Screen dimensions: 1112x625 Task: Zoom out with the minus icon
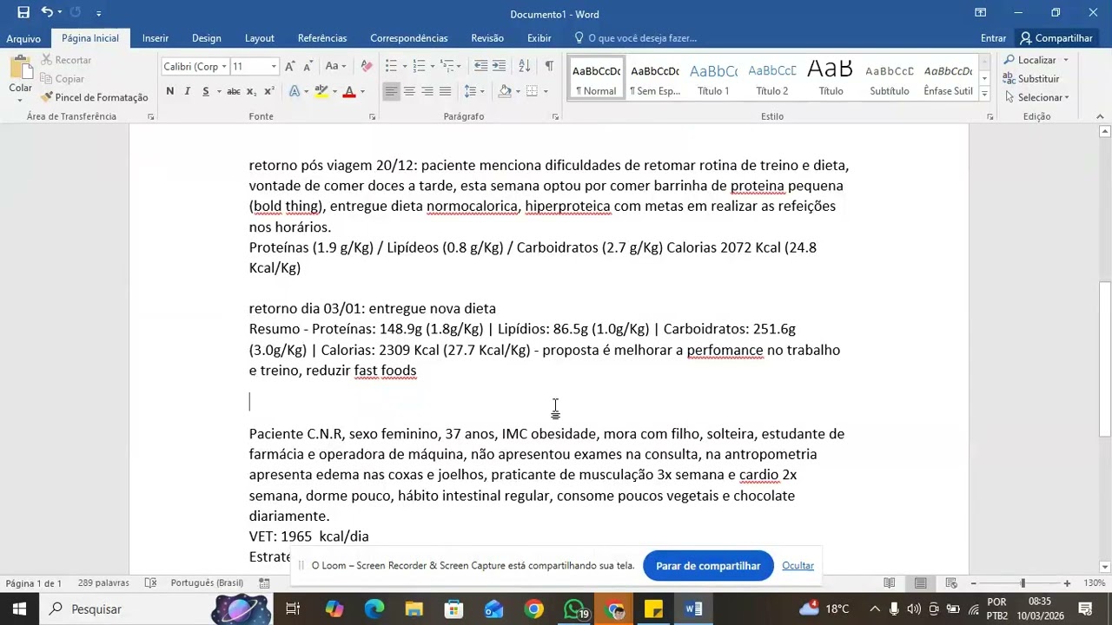(x=973, y=583)
